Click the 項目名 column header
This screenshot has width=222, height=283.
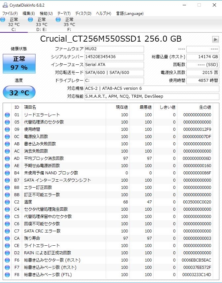pos(64,107)
